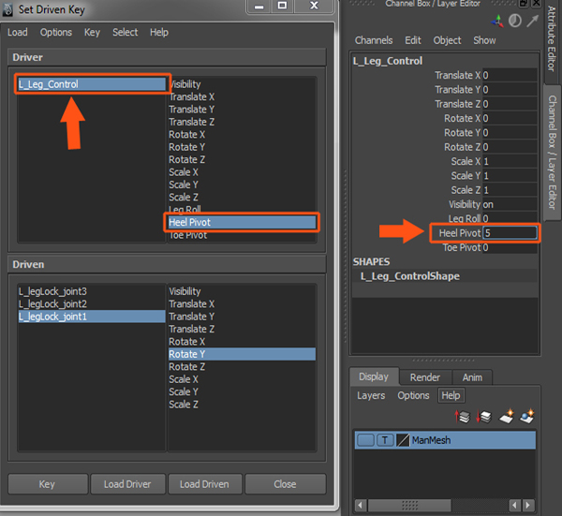Click the layer list horizontal scrollbar thumb

tap(409, 506)
